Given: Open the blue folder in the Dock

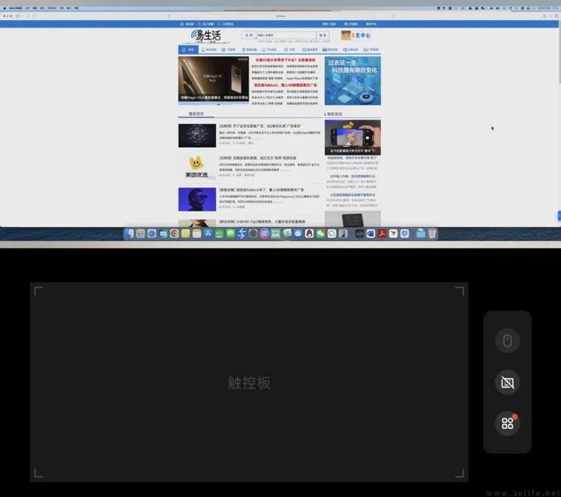Looking at the screenshot, I should (421, 233).
